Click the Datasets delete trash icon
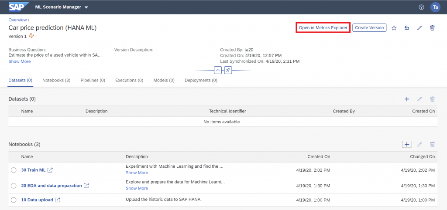 click(432, 99)
